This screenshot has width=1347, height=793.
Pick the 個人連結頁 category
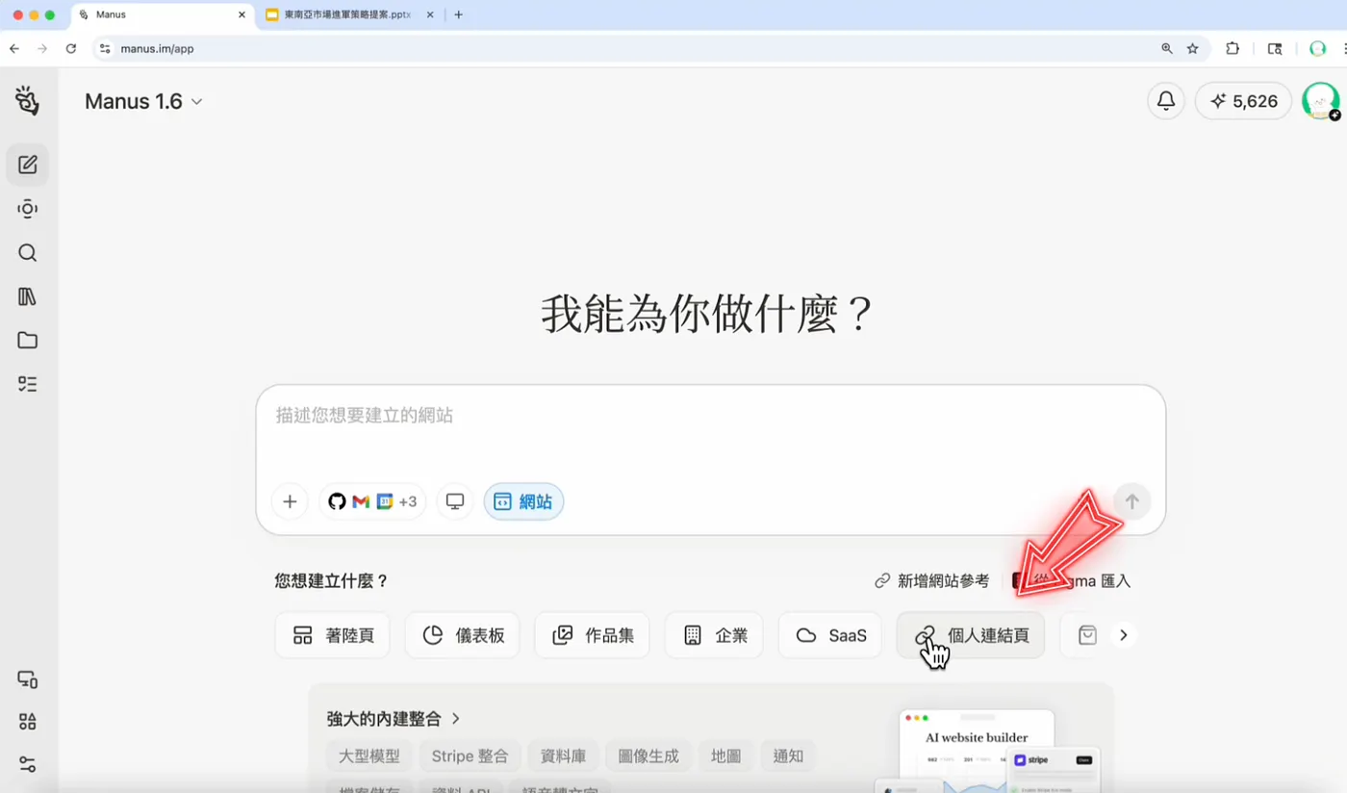971,635
